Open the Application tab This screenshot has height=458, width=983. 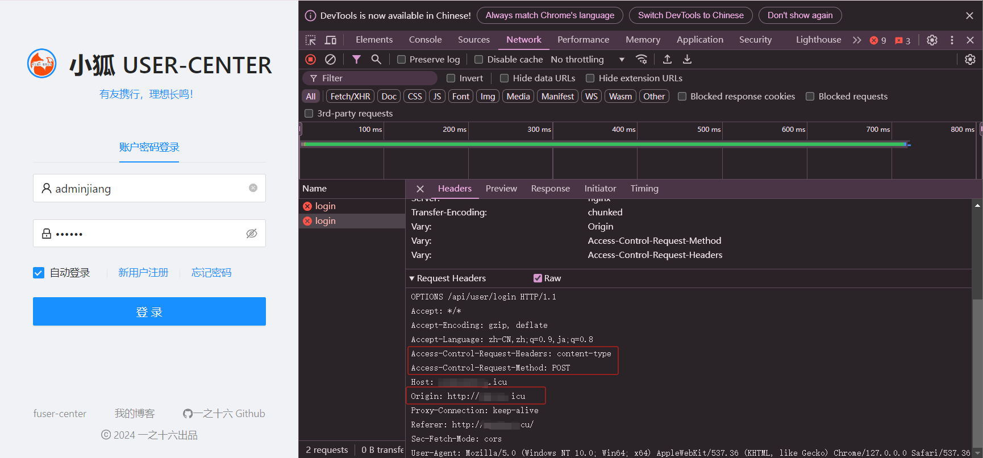tap(700, 40)
